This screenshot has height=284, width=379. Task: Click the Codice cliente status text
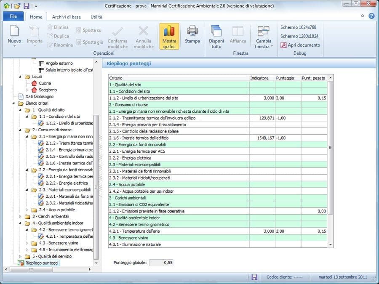tap(284, 277)
